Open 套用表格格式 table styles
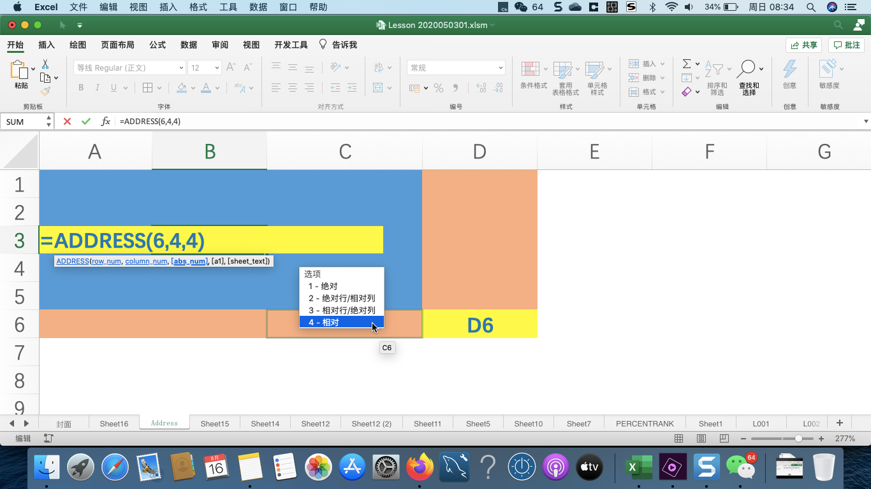The width and height of the screenshot is (871, 489). click(566, 78)
